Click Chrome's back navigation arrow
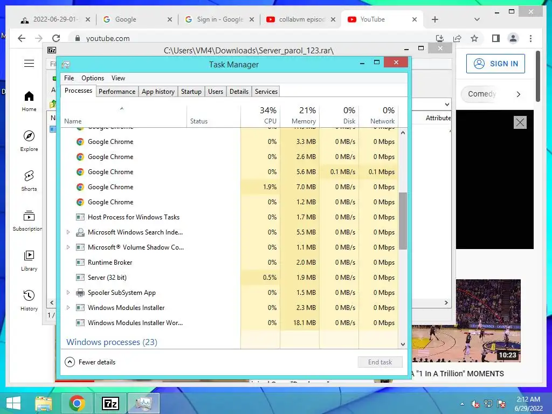The height and width of the screenshot is (414, 552). point(22,38)
